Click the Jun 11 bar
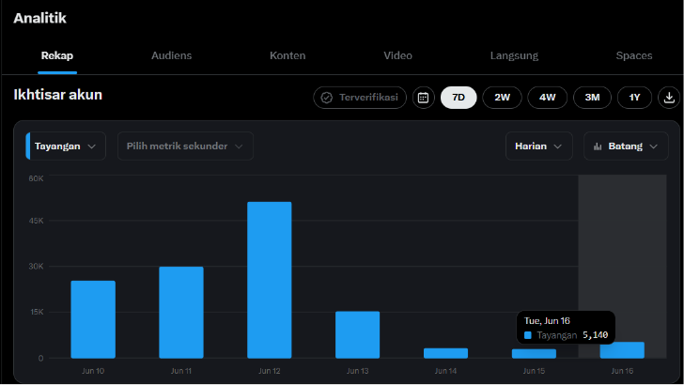This screenshot has height=385, width=684. (x=181, y=313)
